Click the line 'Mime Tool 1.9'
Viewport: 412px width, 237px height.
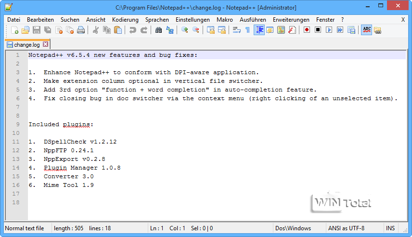[x=68, y=185]
